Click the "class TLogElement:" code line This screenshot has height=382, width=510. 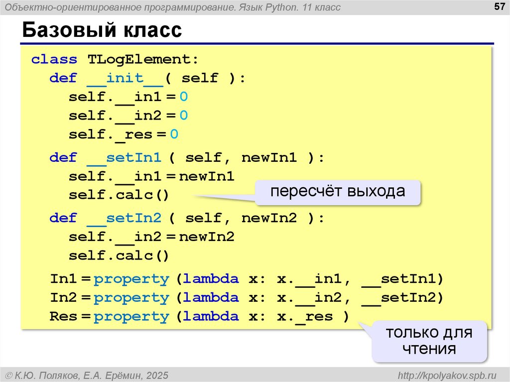click(115, 60)
